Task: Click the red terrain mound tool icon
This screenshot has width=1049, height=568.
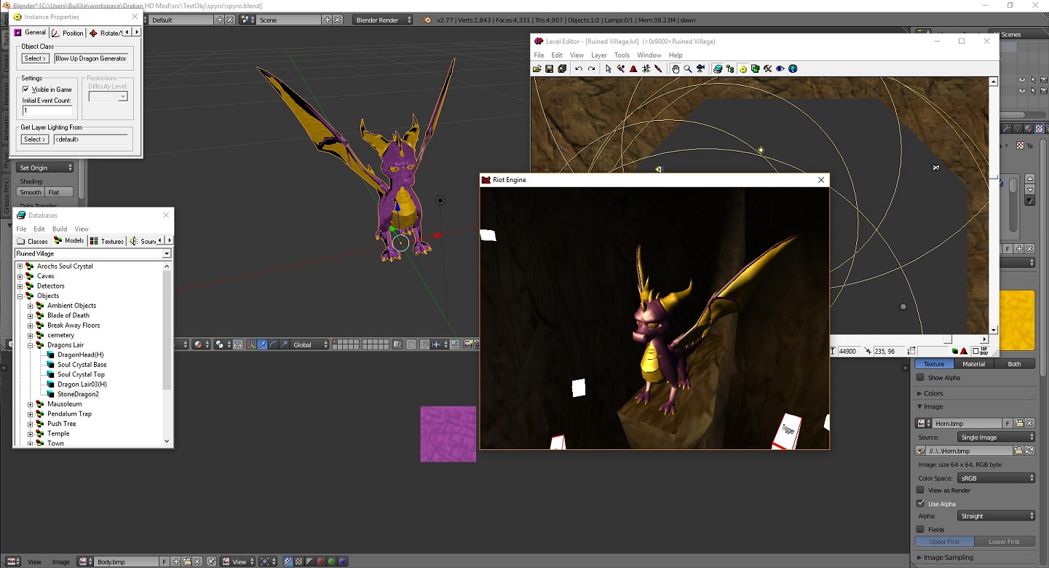Action: pyautogui.click(x=633, y=69)
